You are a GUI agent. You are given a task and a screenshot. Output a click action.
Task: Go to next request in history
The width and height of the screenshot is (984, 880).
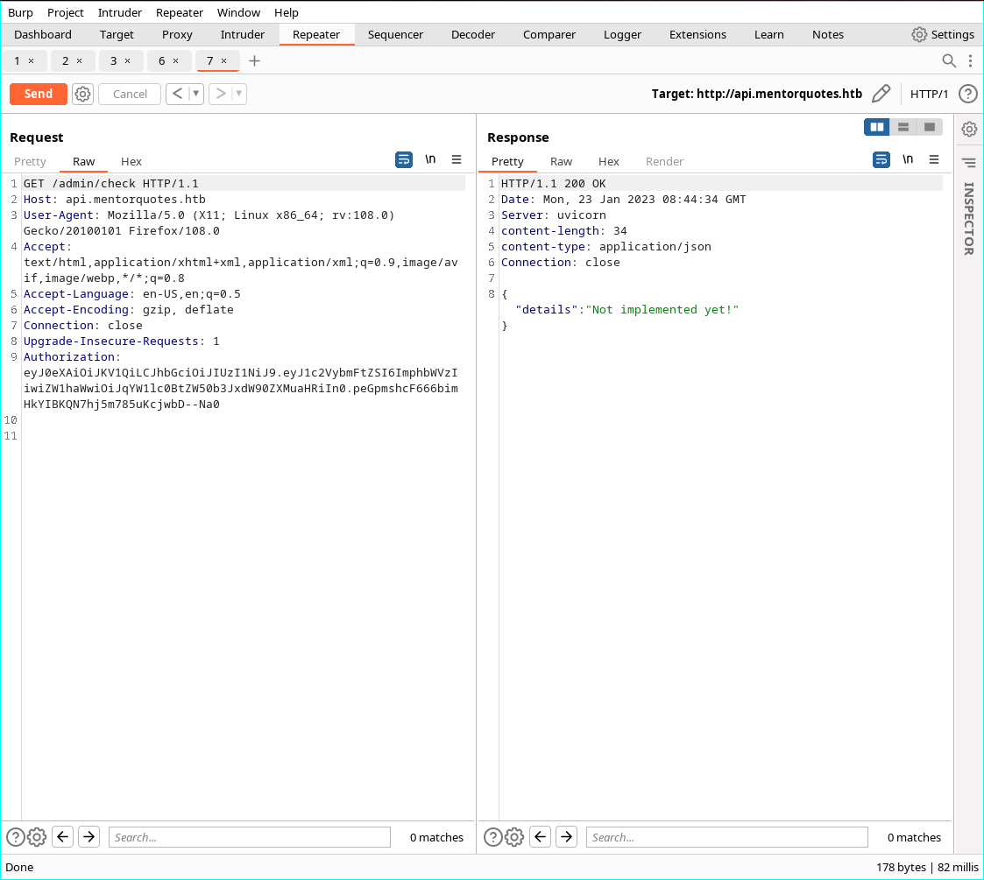click(x=220, y=94)
